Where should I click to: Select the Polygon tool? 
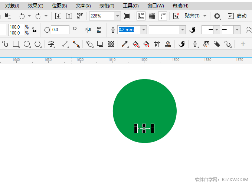click(x=38, y=44)
